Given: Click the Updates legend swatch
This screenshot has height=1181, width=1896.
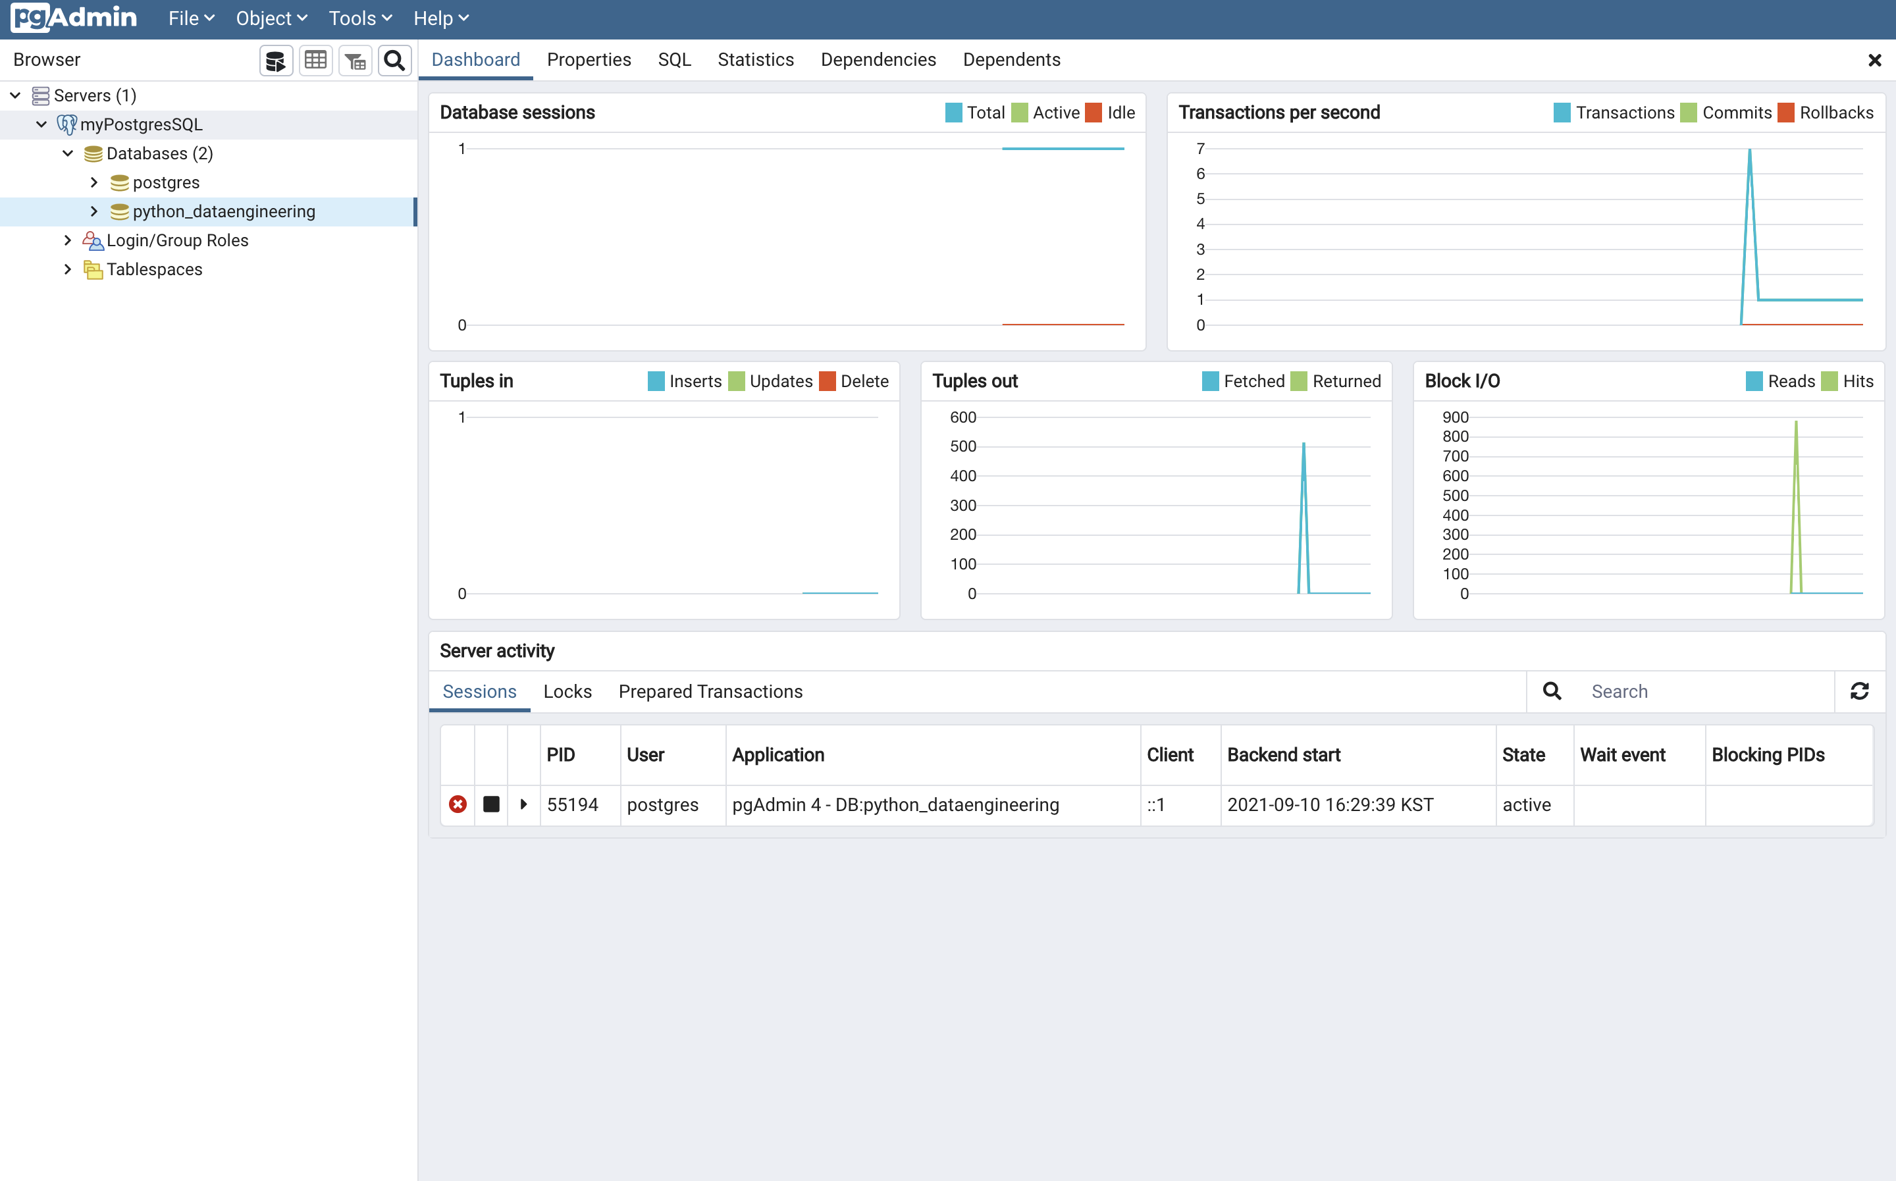Looking at the screenshot, I should (x=737, y=381).
